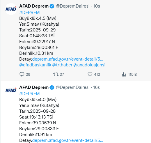Open the 16s timestamp of second tweet

coord(96,87)
